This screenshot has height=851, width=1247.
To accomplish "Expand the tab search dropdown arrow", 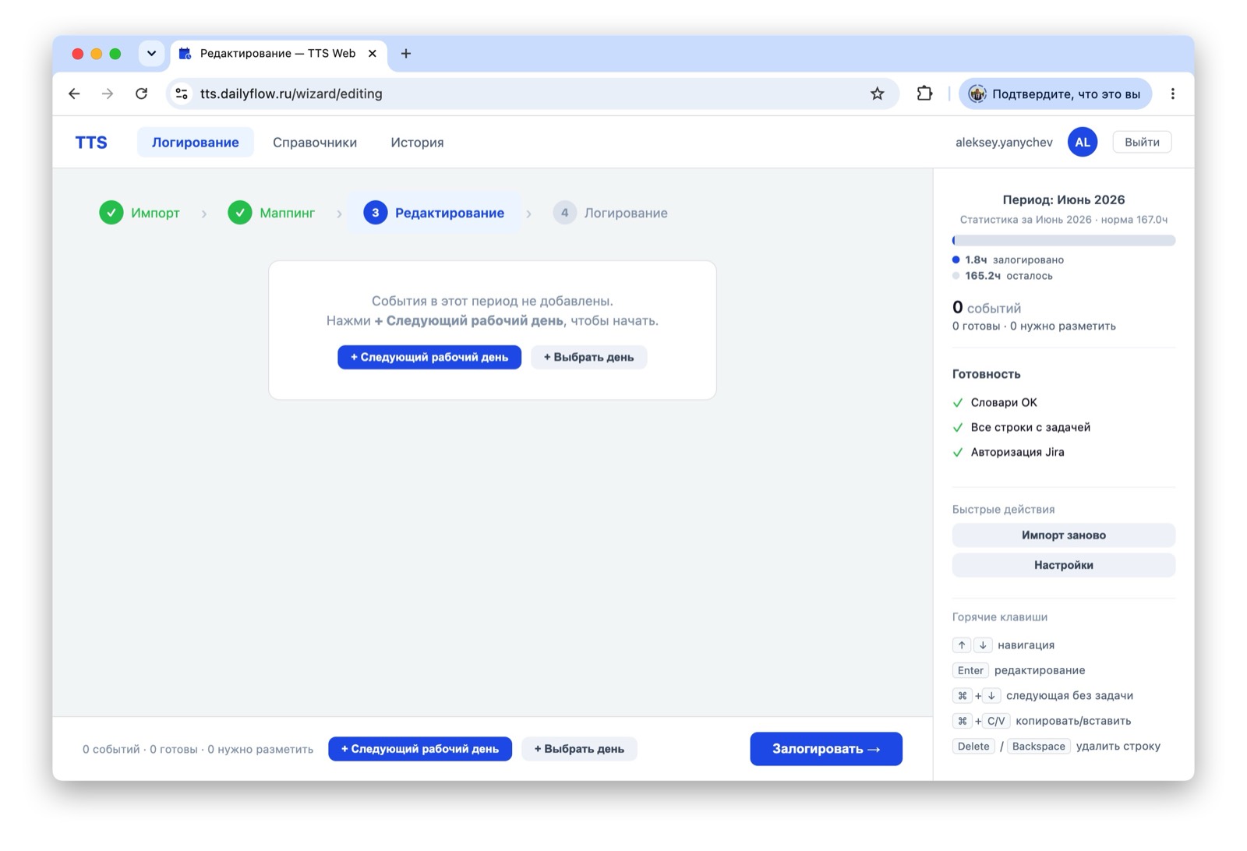I will click(x=151, y=53).
